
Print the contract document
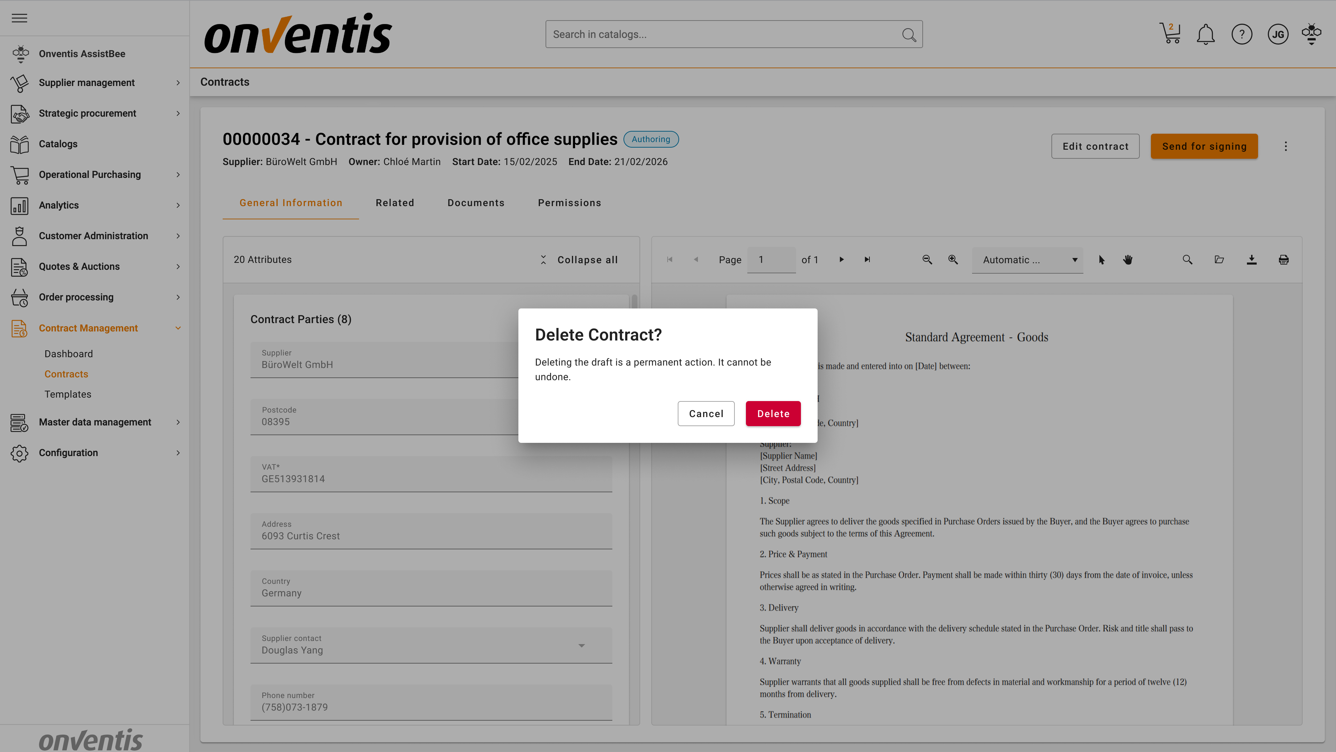click(1283, 259)
